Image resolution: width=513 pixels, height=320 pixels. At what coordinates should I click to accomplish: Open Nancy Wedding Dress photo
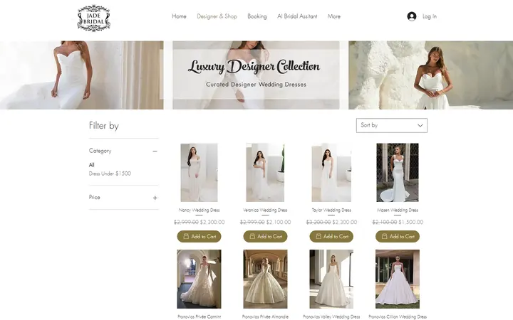pos(199,172)
